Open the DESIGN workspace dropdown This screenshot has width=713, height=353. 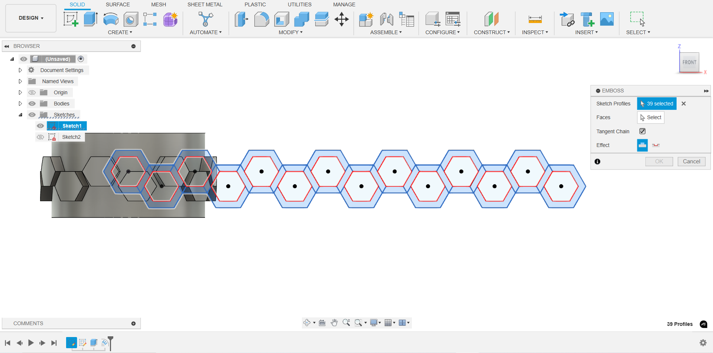[31, 18]
